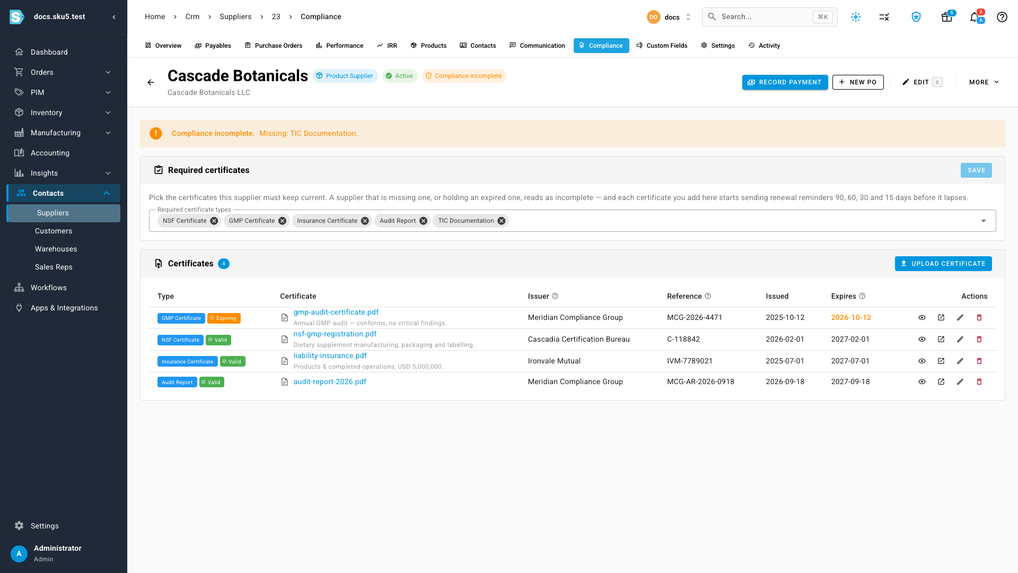Image resolution: width=1018 pixels, height=573 pixels.
Task: Show Reference column help tooltip icon
Action: 708,296
